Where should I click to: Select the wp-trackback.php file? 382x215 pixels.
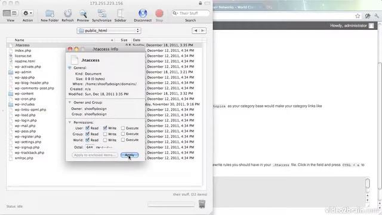(29, 153)
